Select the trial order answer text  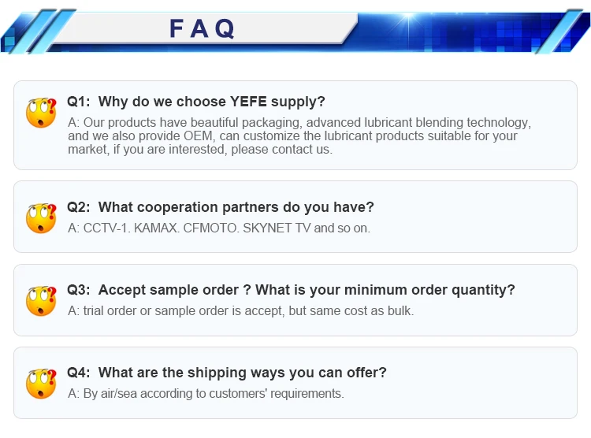pyautogui.click(x=240, y=310)
